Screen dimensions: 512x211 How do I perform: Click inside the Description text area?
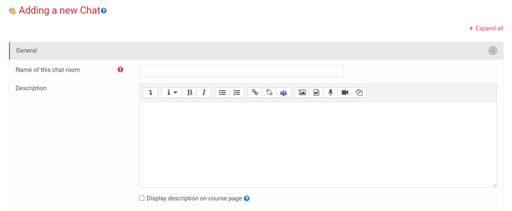coord(317,144)
